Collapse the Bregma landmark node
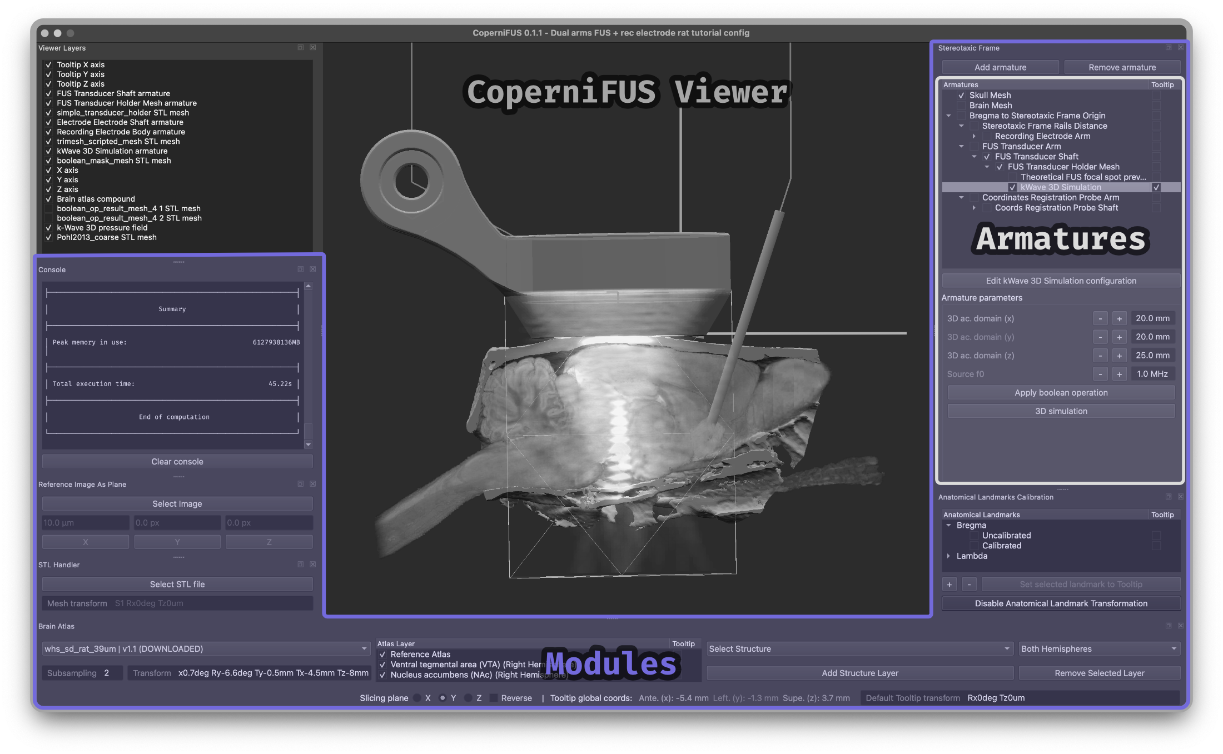 click(x=949, y=526)
